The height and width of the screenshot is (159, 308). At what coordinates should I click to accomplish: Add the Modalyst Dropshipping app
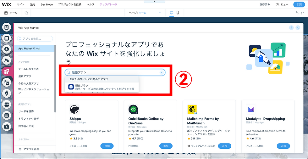click(283, 146)
